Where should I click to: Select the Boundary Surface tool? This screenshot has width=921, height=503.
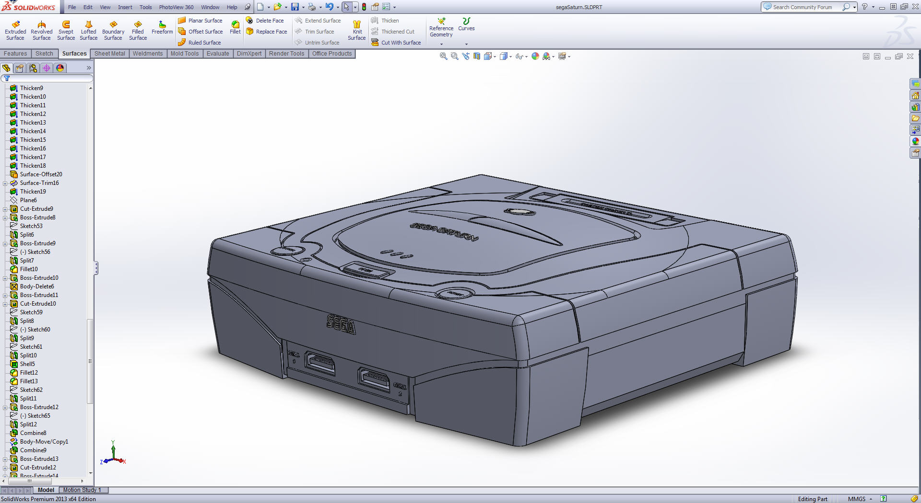coord(113,31)
